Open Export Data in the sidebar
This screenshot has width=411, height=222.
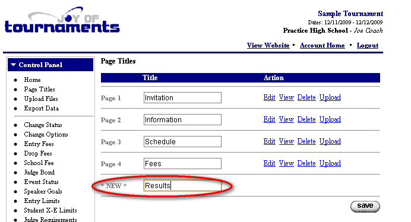point(42,108)
